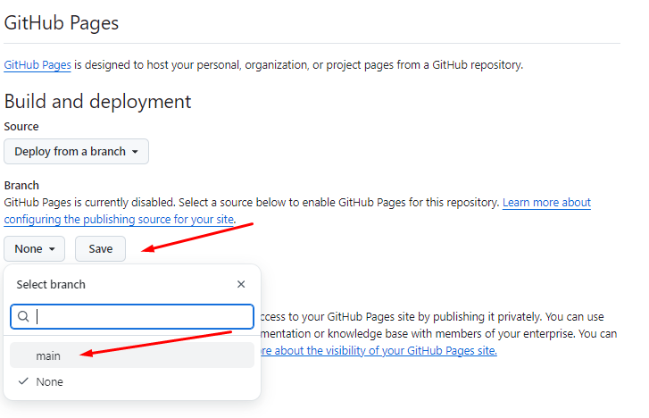Focus the branch filter search field
This screenshot has width=649, height=418.
pos(143,317)
